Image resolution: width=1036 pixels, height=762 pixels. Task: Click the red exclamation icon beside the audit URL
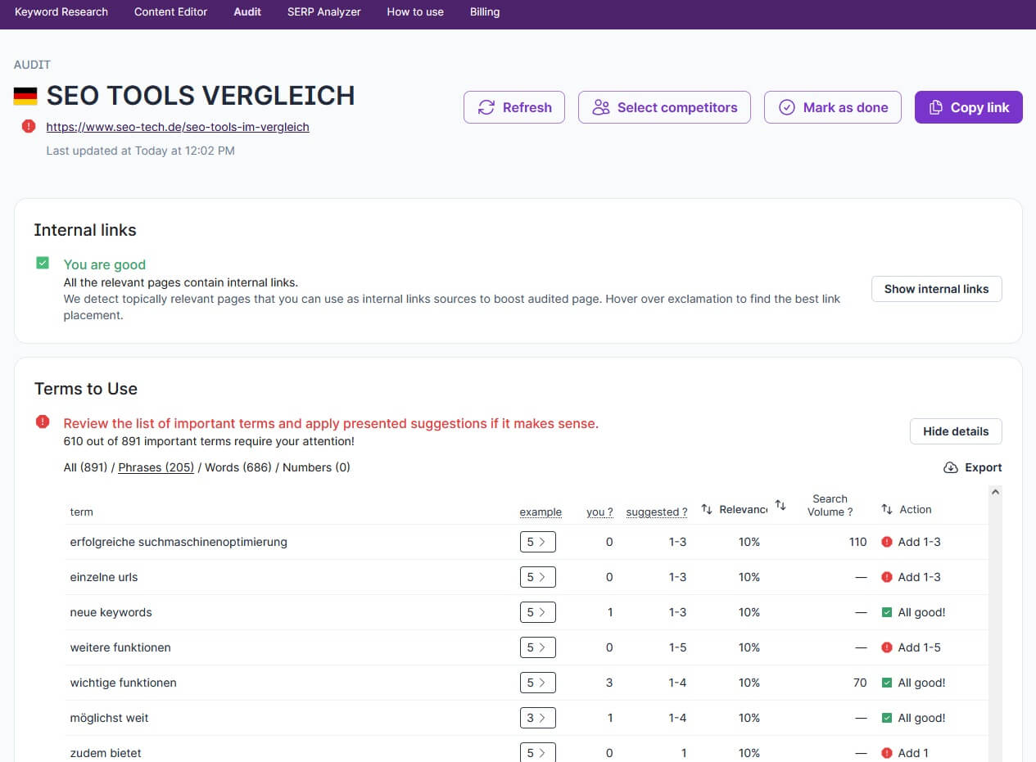point(29,127)
